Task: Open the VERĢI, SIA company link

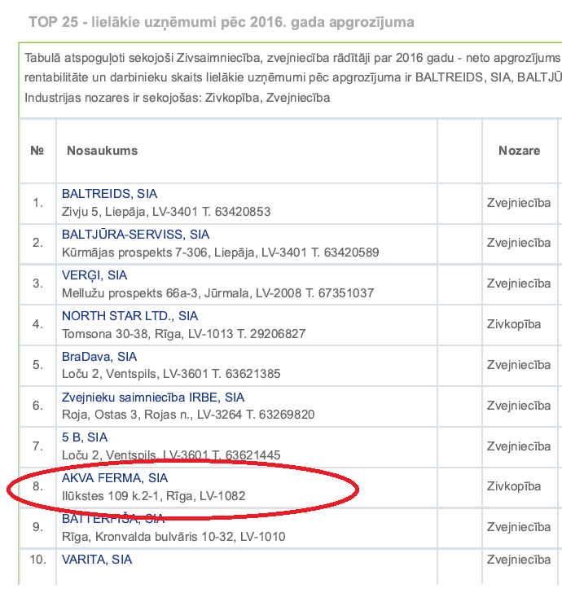Action: [94, 275]
